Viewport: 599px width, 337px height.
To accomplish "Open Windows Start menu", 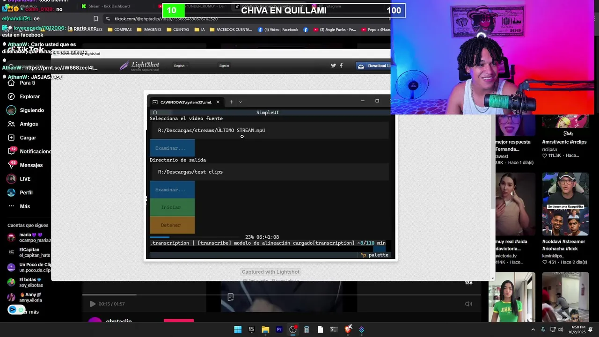I will 238,330.
